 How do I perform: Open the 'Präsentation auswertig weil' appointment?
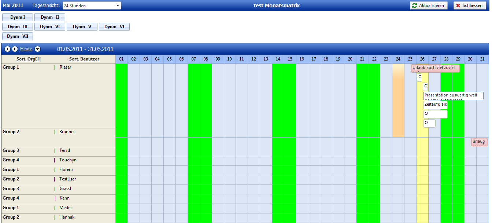[x=453, y=96]
